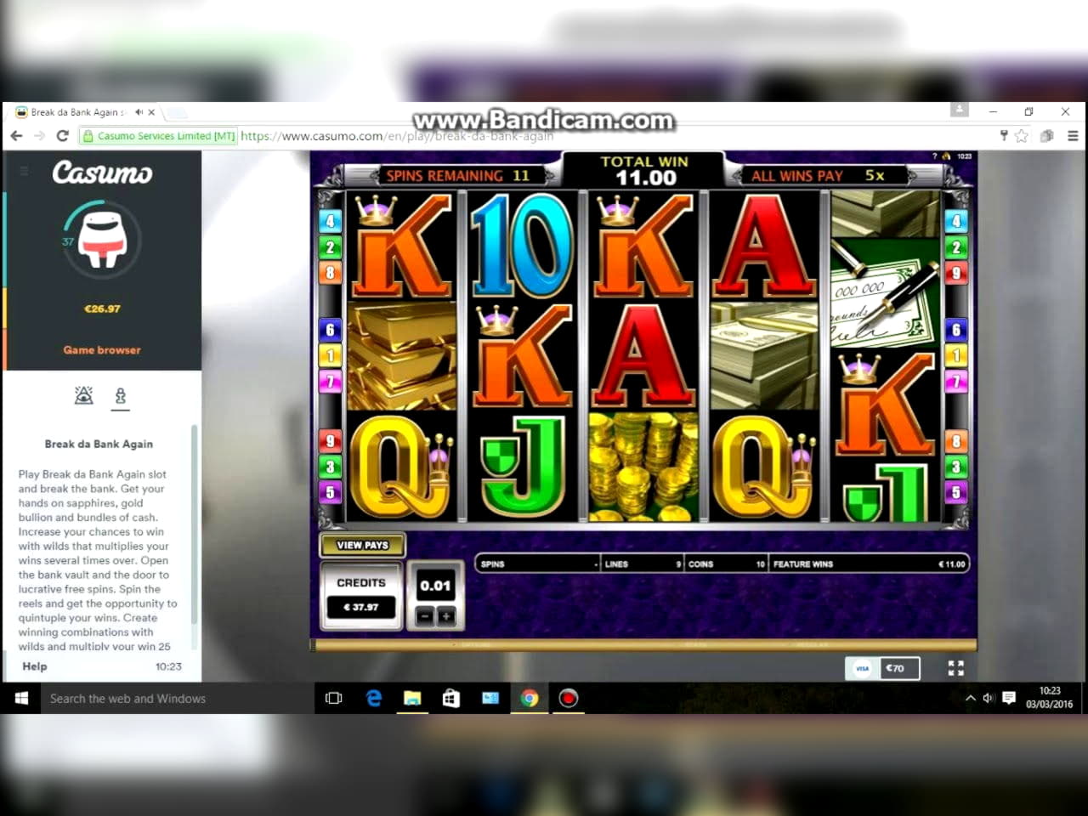Click the extension icon beside the star
This screenshot has width=1088, height=816.
pyautogui.click(x=1047, y=135)
